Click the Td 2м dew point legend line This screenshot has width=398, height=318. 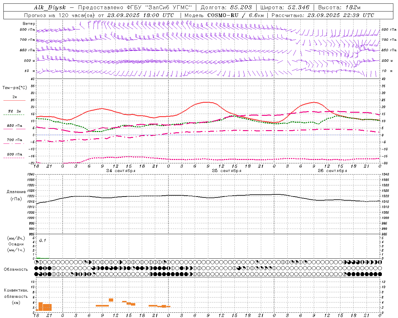pos(14,115)
